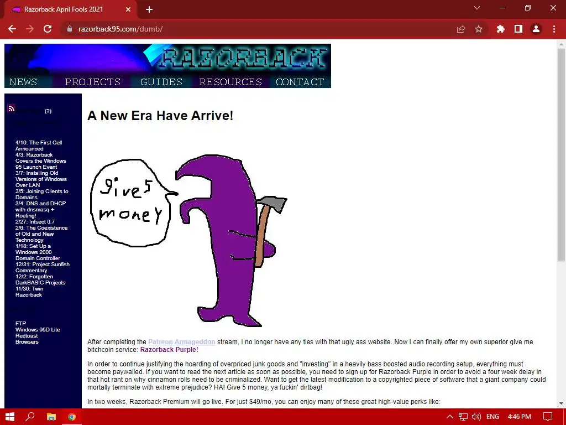Open the FTP sidebar link
566x425 pixels.
pos(20,323)
